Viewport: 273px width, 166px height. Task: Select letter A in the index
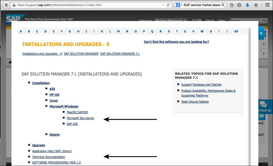tap(21, 31)
